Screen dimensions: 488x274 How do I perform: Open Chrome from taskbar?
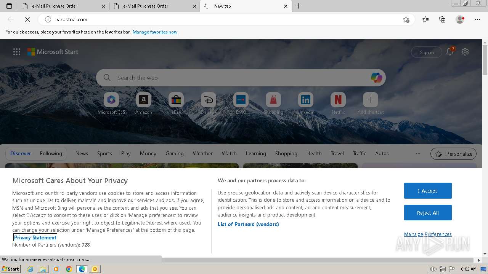click(69, 269)
